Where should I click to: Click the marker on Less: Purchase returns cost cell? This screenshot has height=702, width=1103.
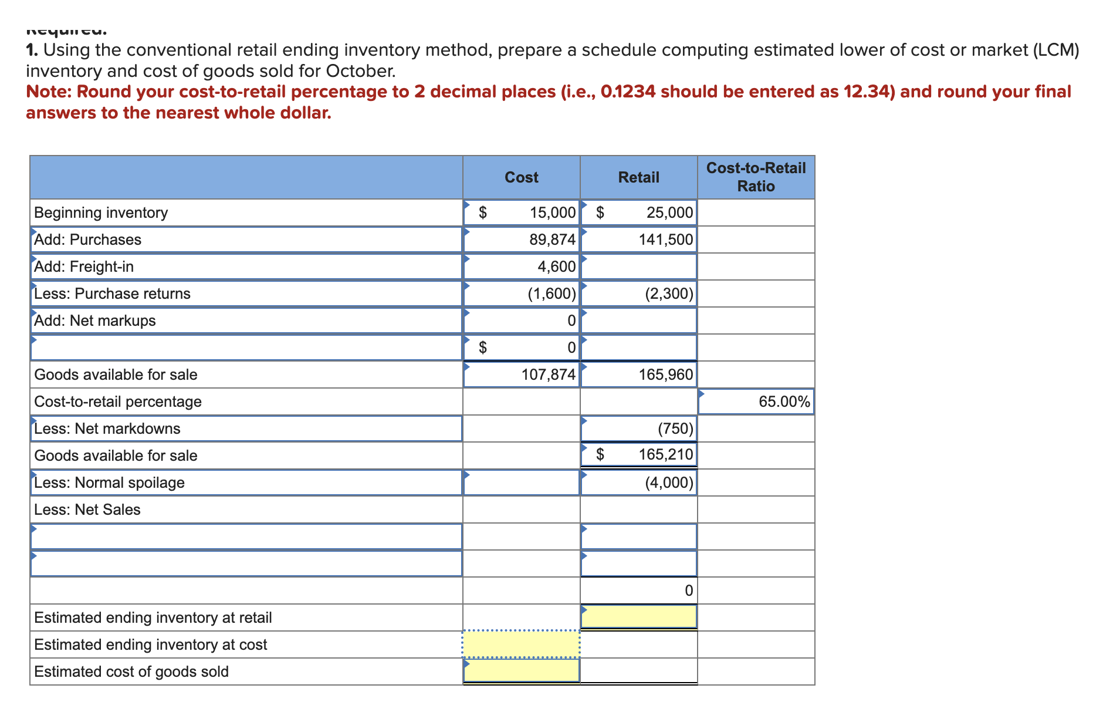point(468,285)
